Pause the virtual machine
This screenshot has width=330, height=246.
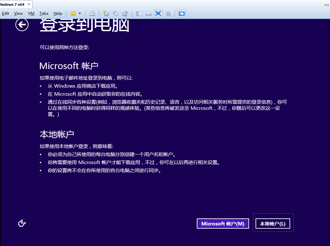[73, 13]
